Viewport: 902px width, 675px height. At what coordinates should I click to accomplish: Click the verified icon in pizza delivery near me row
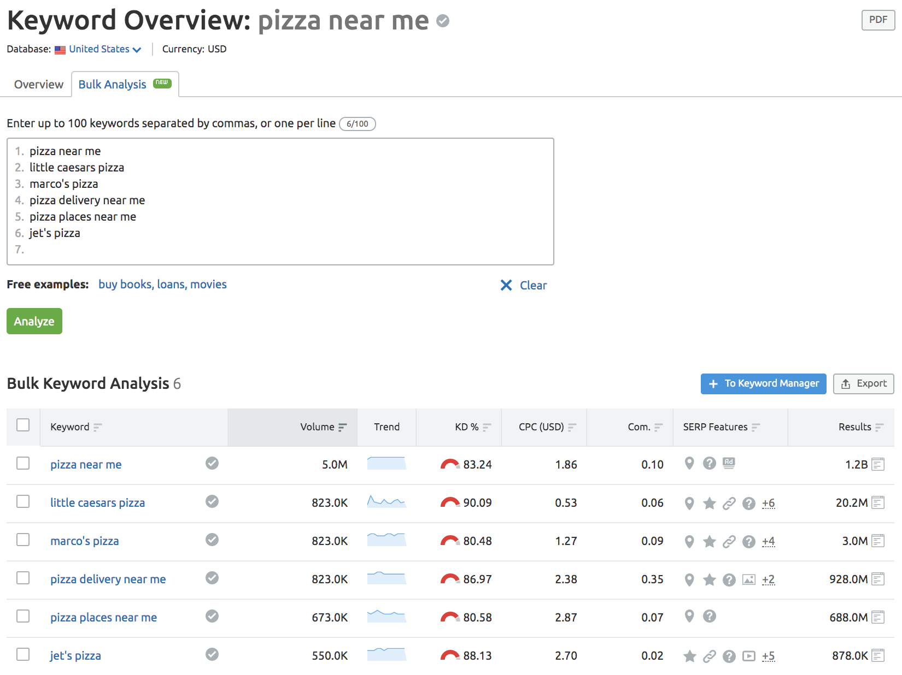pyautogui.click(x=212, y=578)
